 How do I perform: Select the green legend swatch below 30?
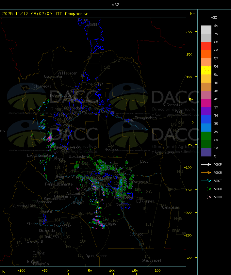206,136
